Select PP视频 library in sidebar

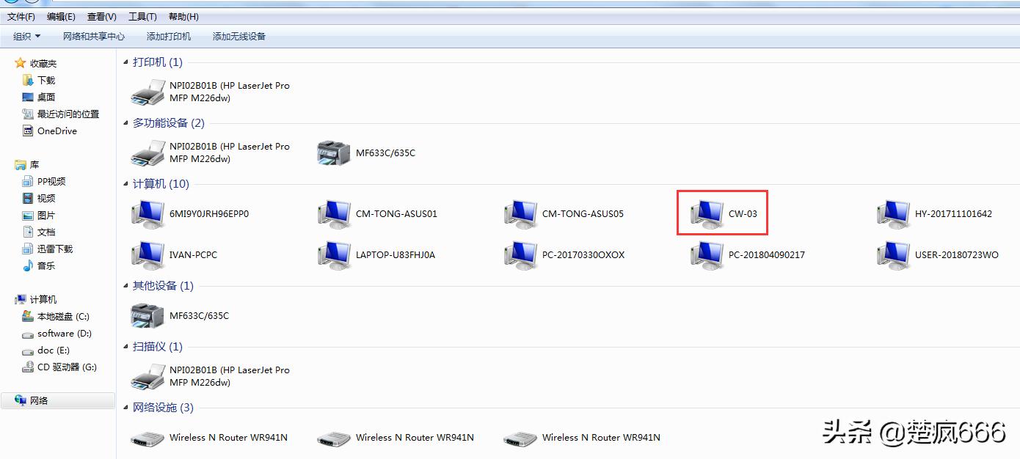coord(51,181)
